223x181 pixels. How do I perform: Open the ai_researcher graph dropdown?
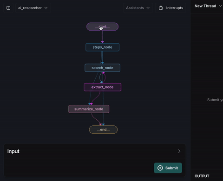(x=33, y=8)
